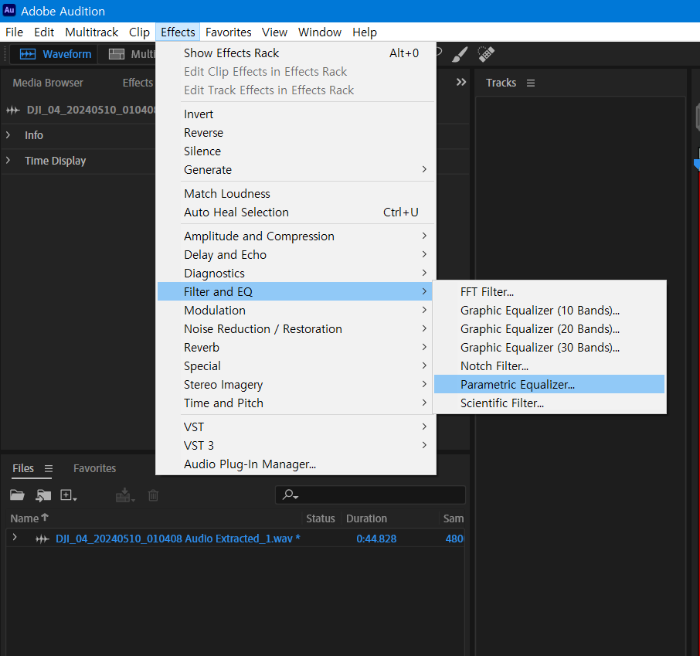The height and width of the screenshot is (656, 700).
Task: Click the search field in Files panel
Action: tap(371, 495)
